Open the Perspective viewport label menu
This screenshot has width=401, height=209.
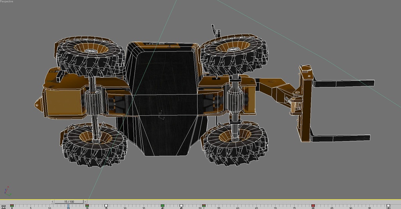[x=7, y=2]
